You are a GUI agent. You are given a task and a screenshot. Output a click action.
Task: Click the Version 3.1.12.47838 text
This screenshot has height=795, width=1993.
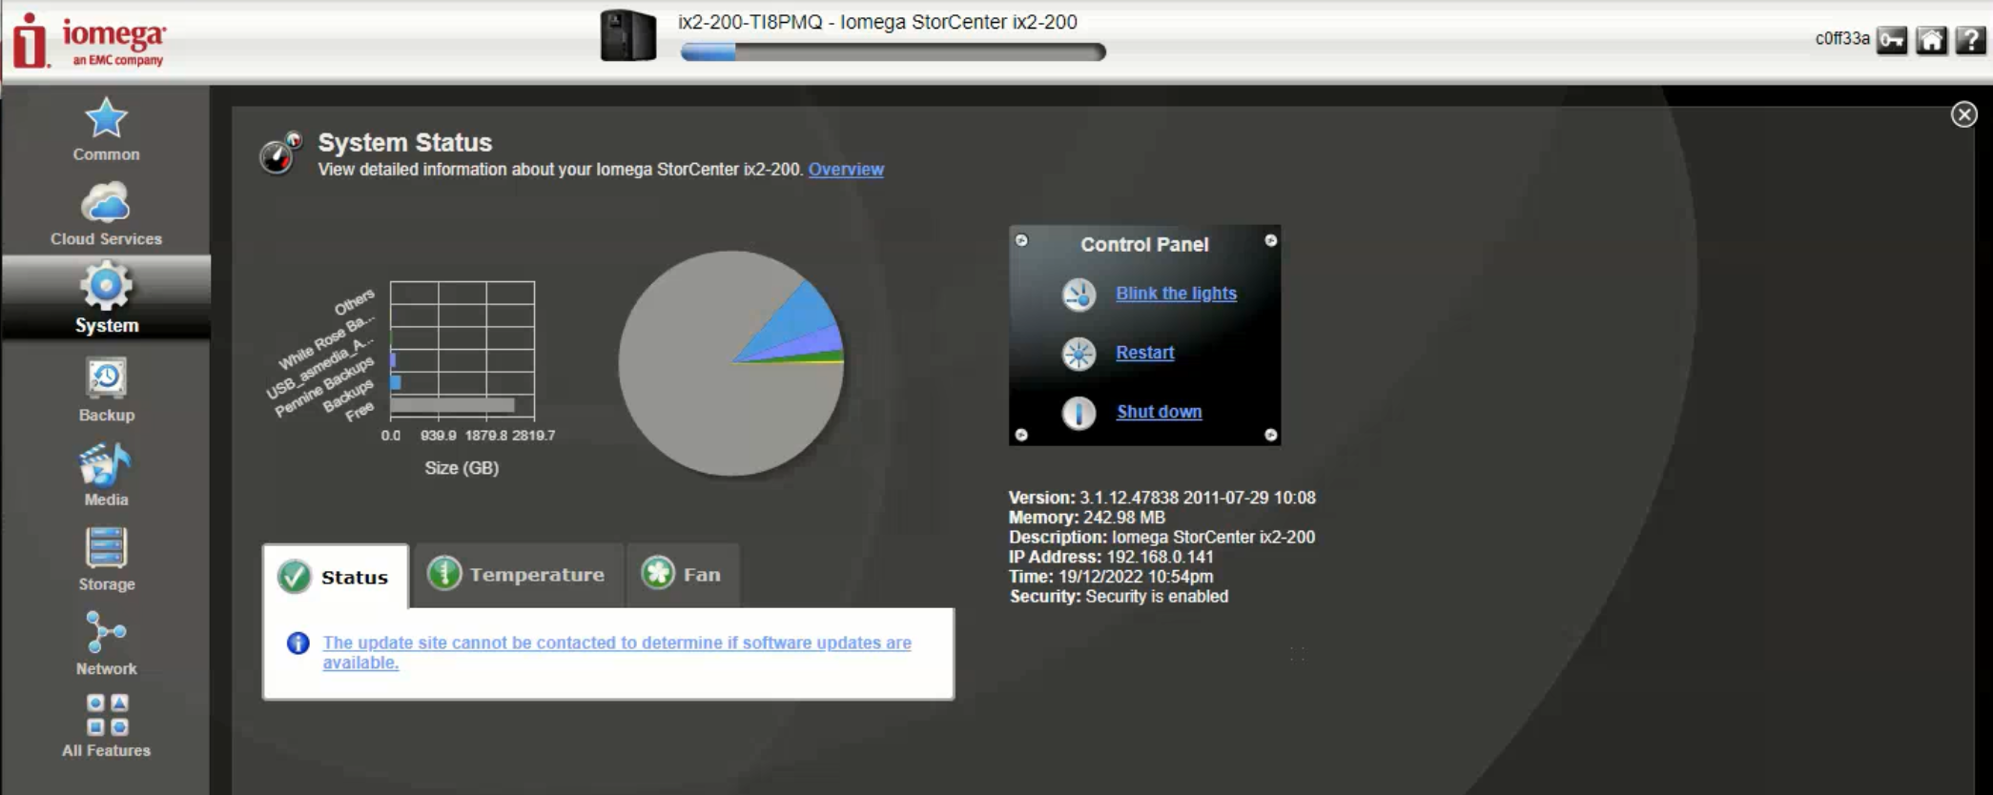pyautogui.click(x=1161, y=499)
